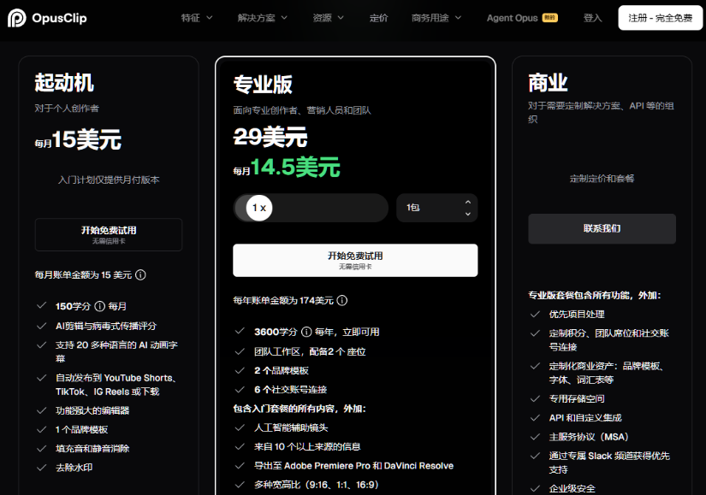
Task: Click the OpusClip logo icon
Action: pyautogui.click(x=16, y=18)
